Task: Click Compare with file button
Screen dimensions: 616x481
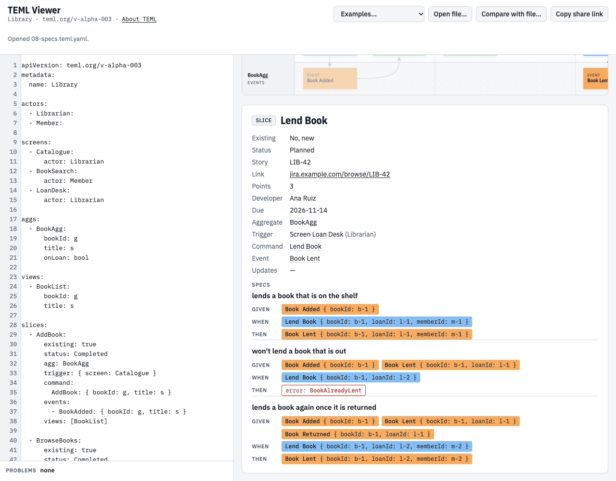Action: click(x=511, y=14)
